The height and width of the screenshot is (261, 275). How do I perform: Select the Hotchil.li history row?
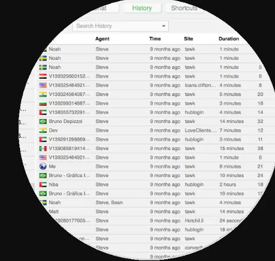coord(145,221)
